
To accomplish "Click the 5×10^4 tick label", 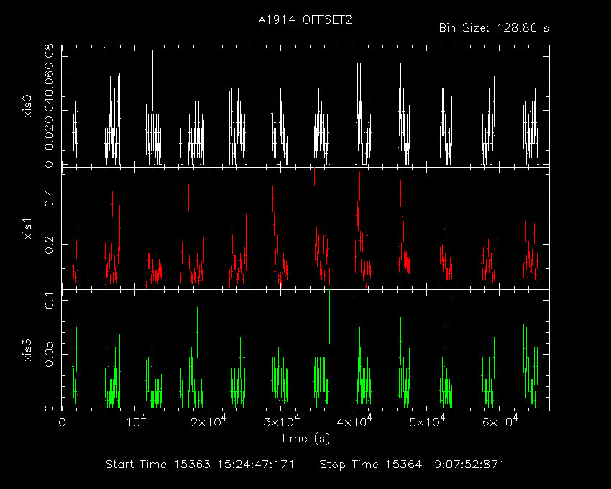I will click(x=427, y=421).
